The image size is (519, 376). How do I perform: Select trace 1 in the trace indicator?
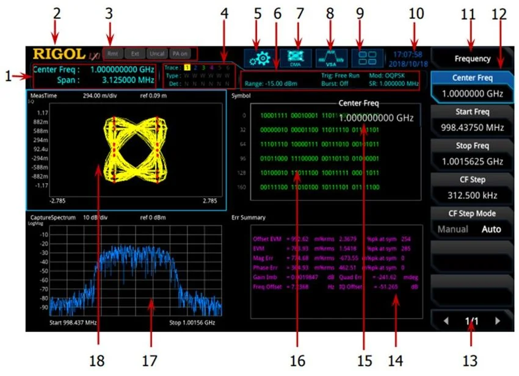click(188, 67)
